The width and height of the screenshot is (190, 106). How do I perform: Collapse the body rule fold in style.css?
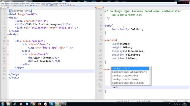[x=104, y=26]
